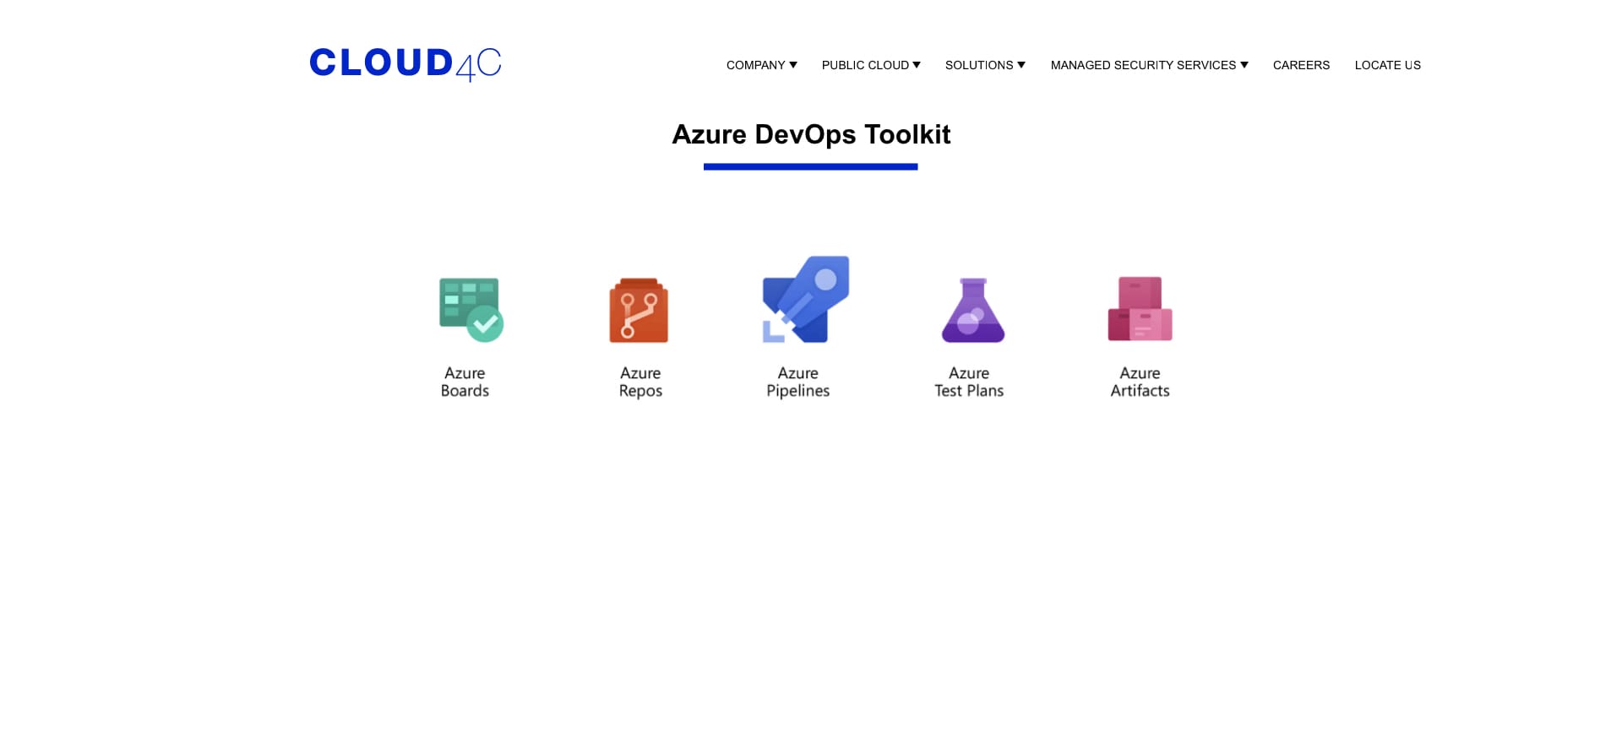This screenshot has height=743, width=1622.
Task: Click the Azure Pipelines rocket icon
Action: coord(806,299)
